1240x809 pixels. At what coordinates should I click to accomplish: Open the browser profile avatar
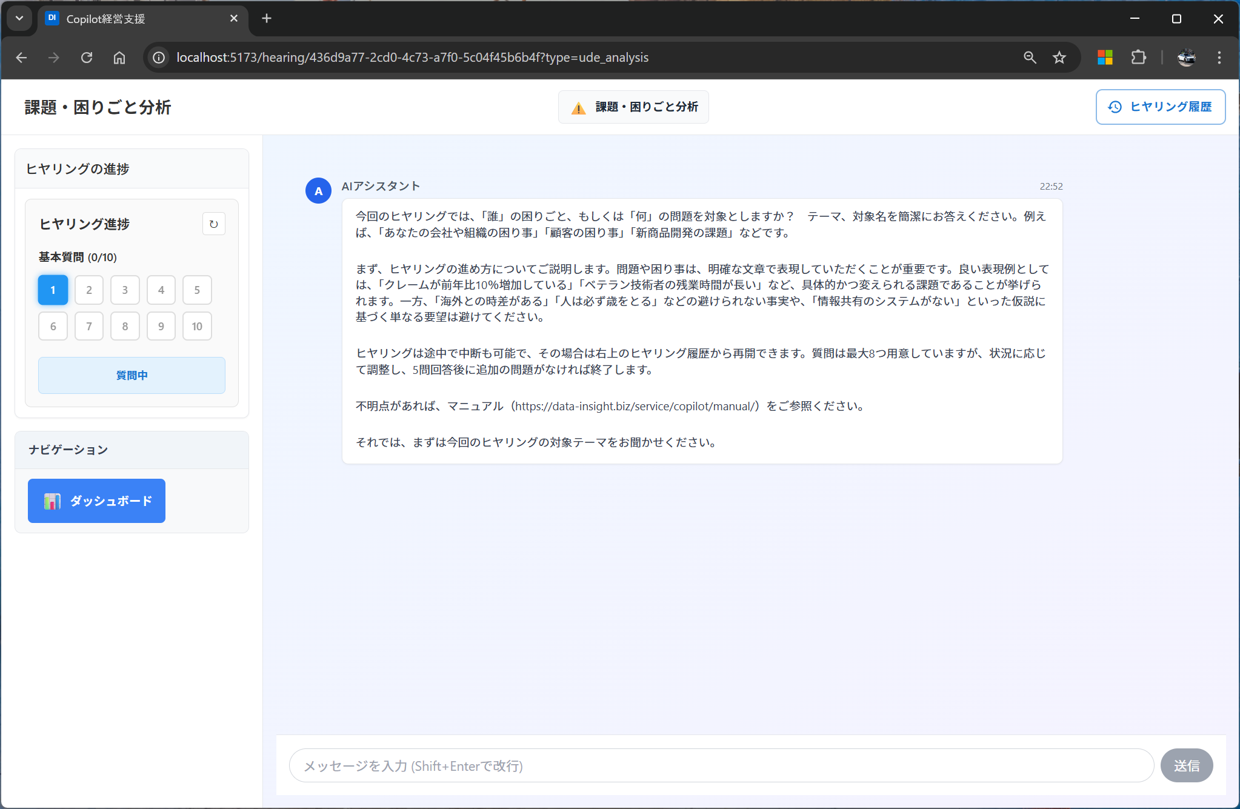1187,57
